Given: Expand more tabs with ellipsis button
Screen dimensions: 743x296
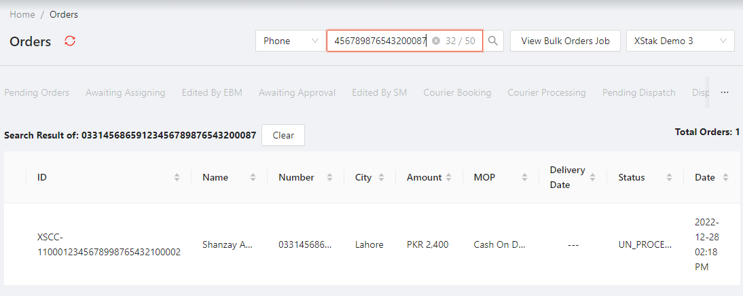Looking at the screenshot, I should click(725, 92).
